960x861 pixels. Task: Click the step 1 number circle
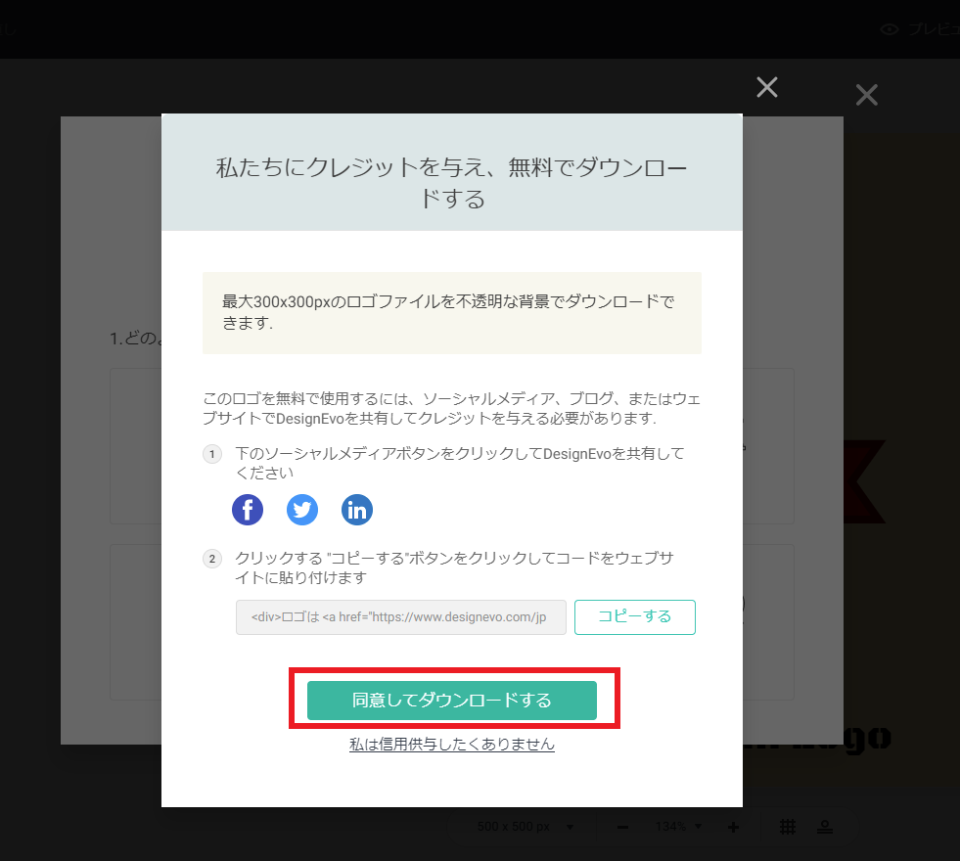pyautogui.click(x=212, y=454)
